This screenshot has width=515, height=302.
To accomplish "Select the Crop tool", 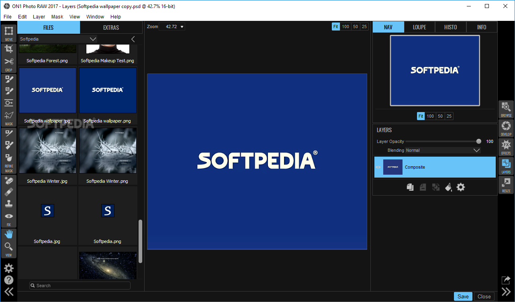I will [9, 49].
